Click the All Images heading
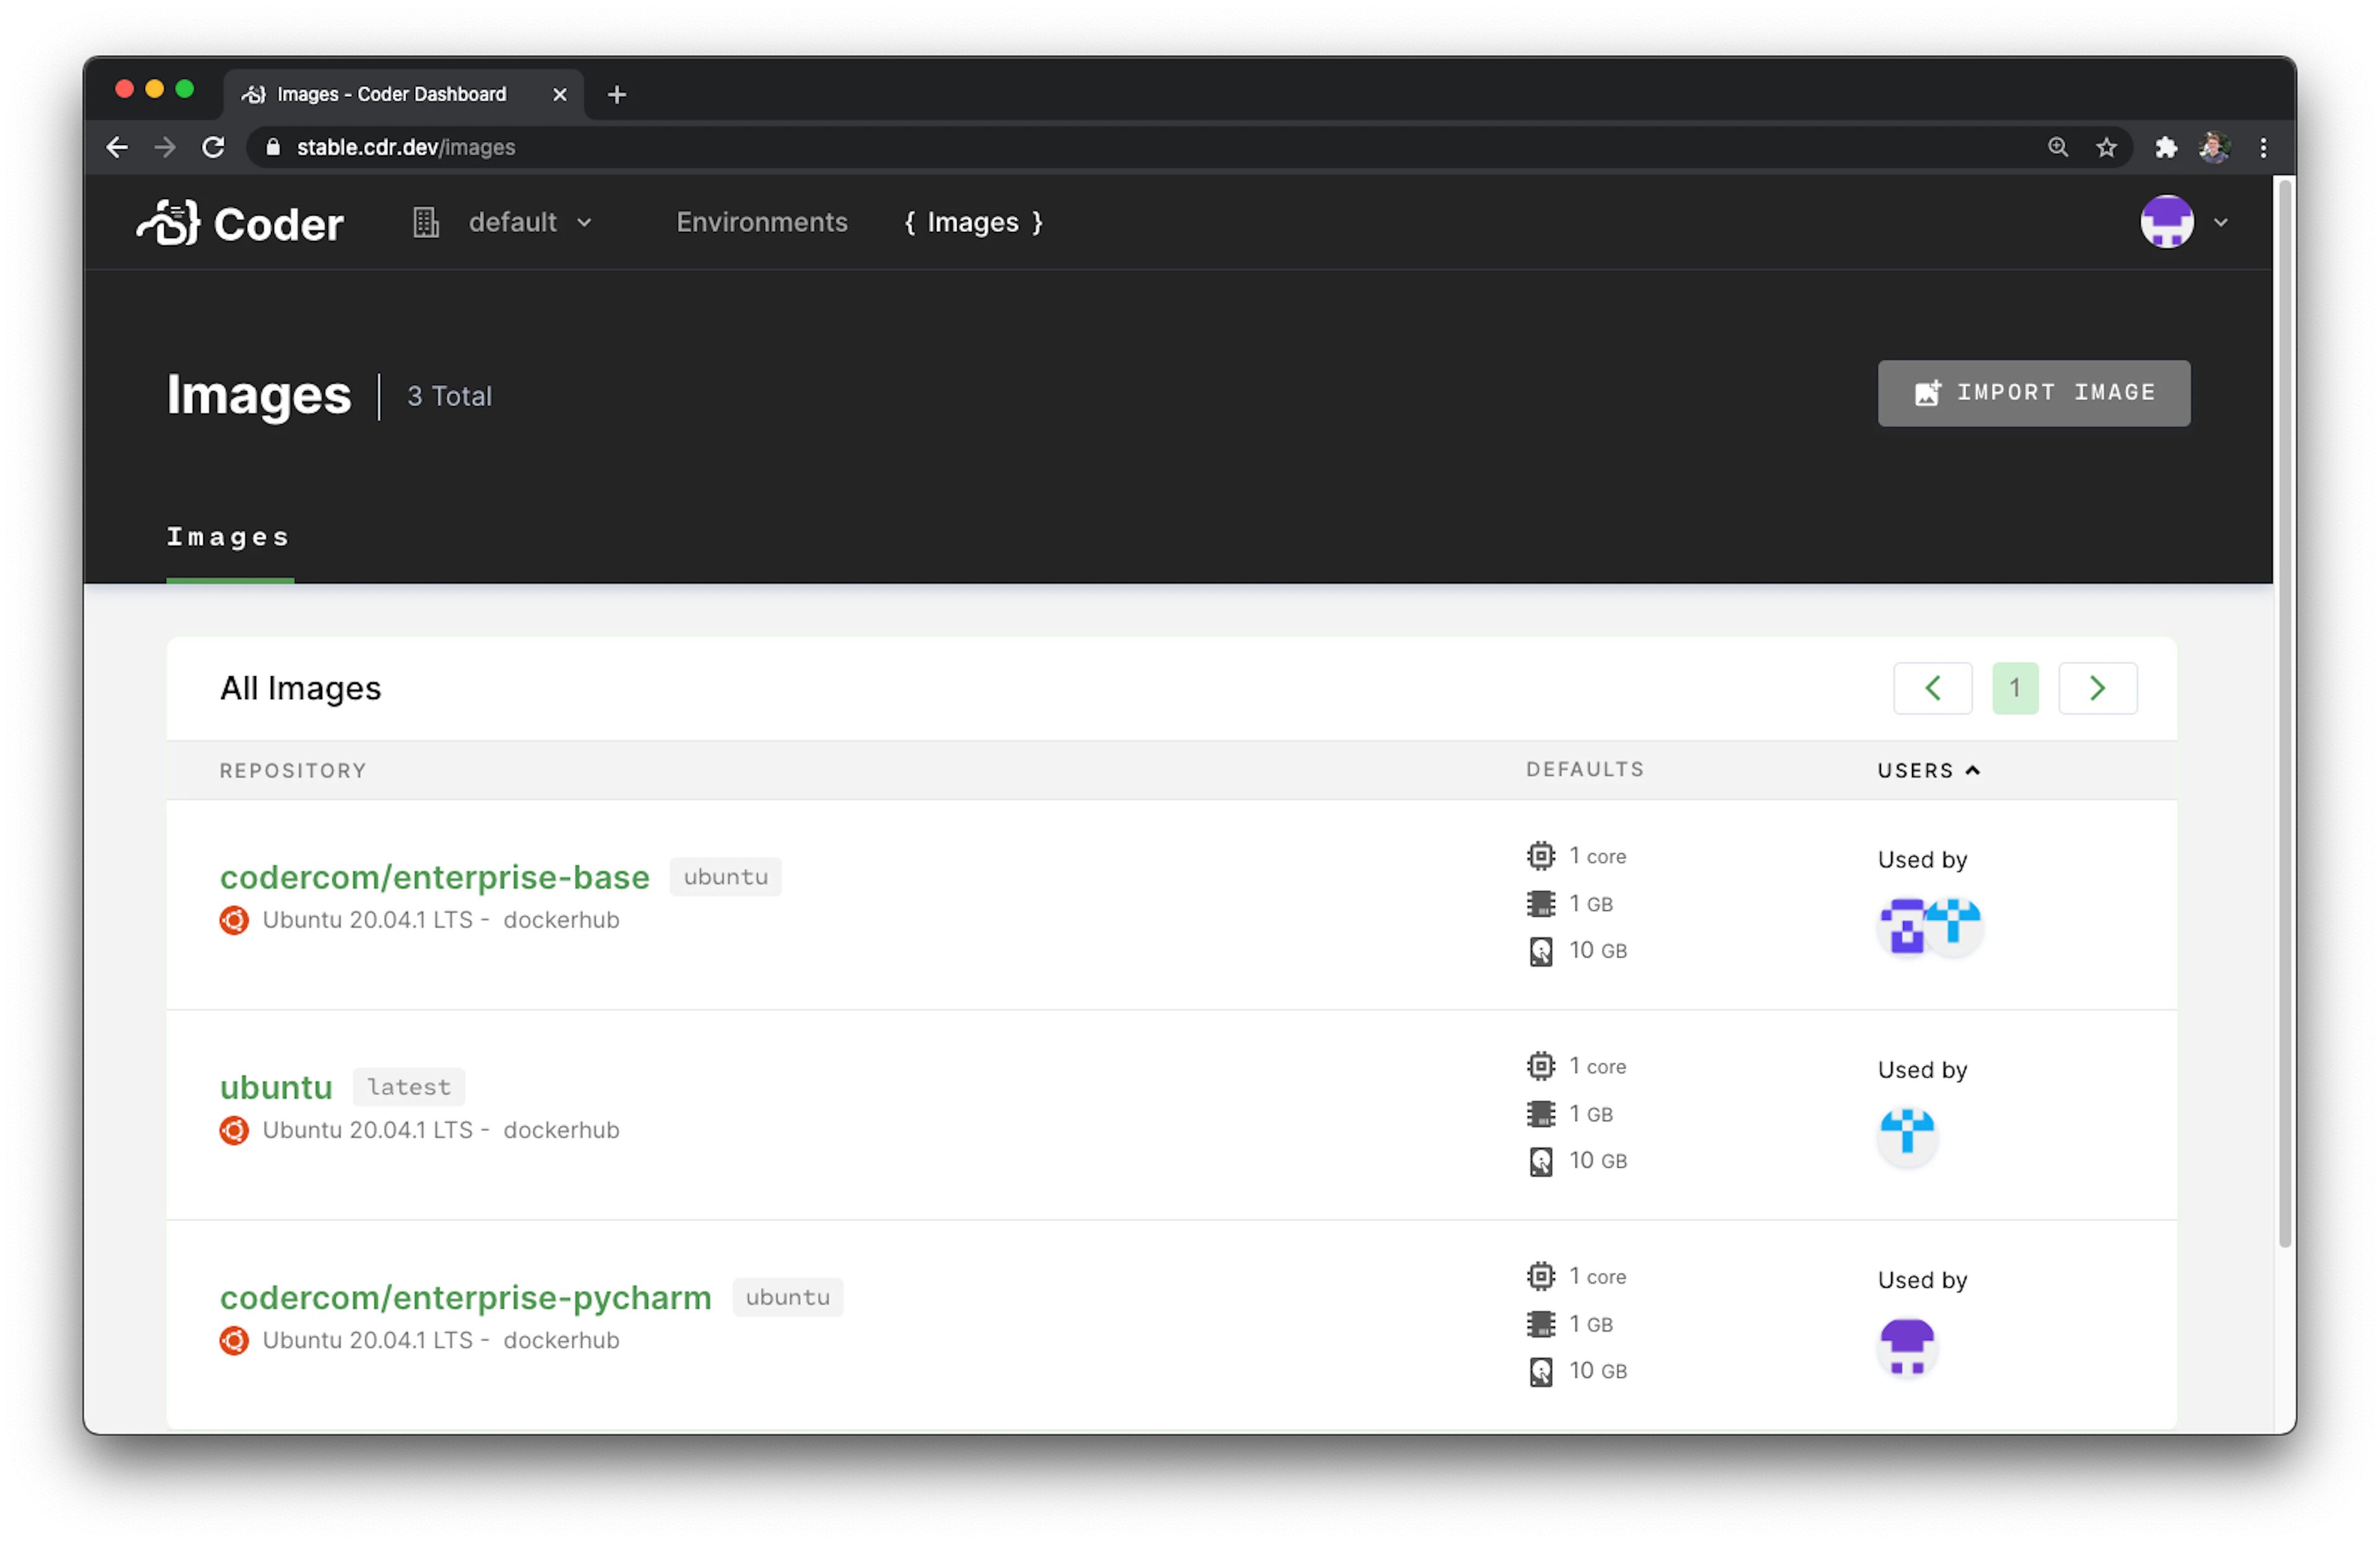 pos(300,689)
